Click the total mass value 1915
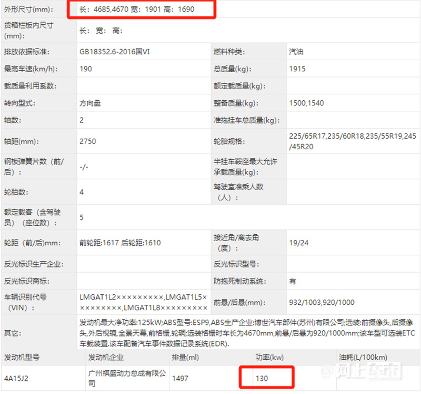This screenshot has width=421, height=394. (297, 69)
